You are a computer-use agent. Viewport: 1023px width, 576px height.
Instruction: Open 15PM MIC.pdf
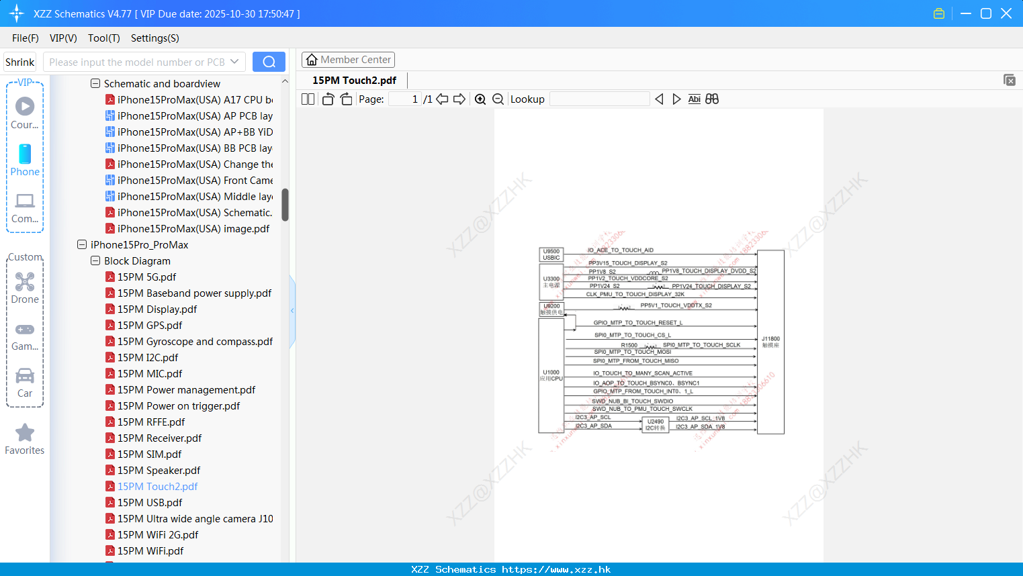click(x=150, y=374)
